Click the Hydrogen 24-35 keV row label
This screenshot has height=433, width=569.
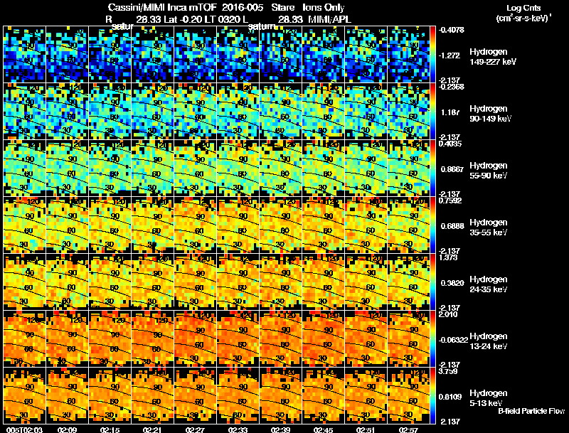click(x=489, y=284)
